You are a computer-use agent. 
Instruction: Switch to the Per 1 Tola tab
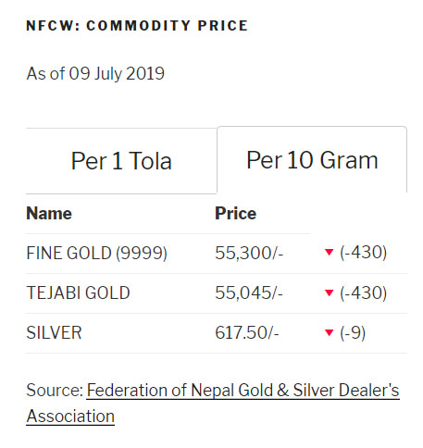click(x=121, y=161)
